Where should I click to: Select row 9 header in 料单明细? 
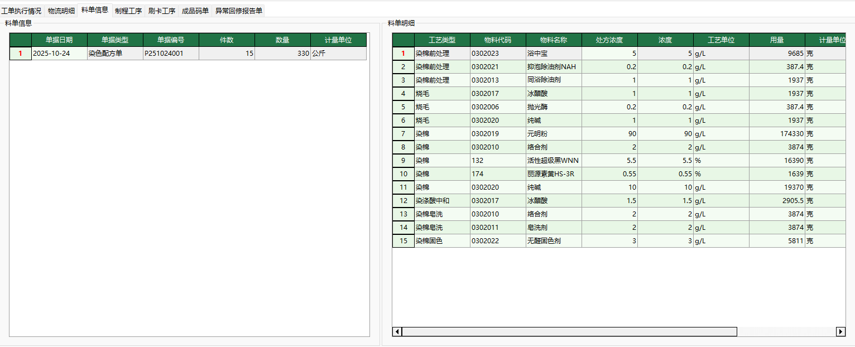click(x=403, y=161)
